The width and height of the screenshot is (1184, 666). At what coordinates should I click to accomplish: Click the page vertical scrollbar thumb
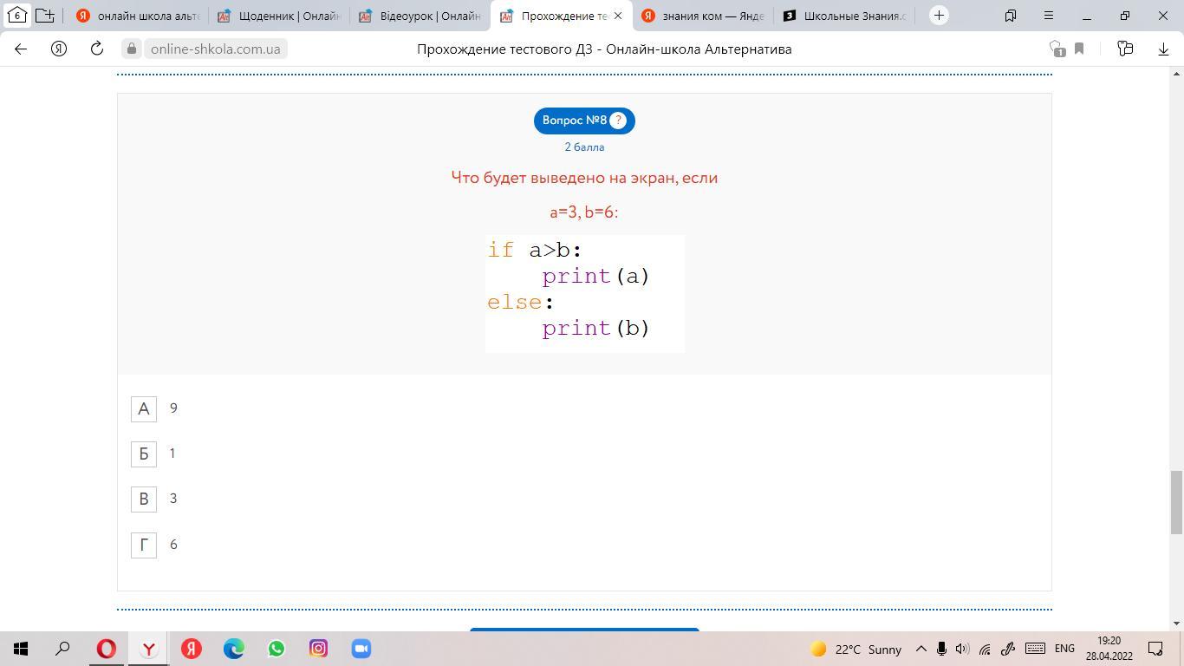1176,503
